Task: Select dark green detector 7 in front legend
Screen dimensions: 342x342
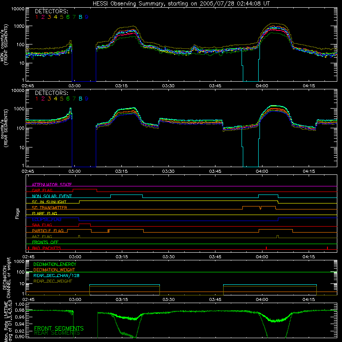Action: (74, 17)
